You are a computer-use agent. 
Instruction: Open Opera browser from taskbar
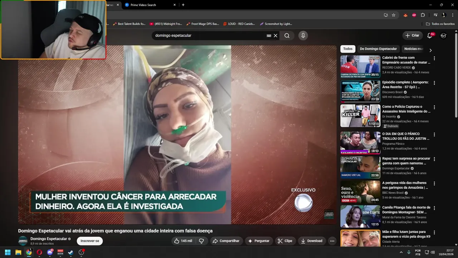[x=39, y=252]
